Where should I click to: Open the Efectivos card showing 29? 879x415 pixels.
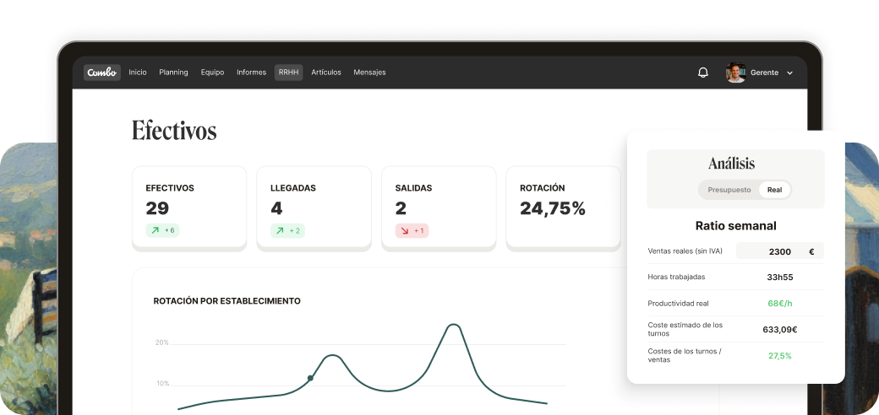(x=189, y=208)
